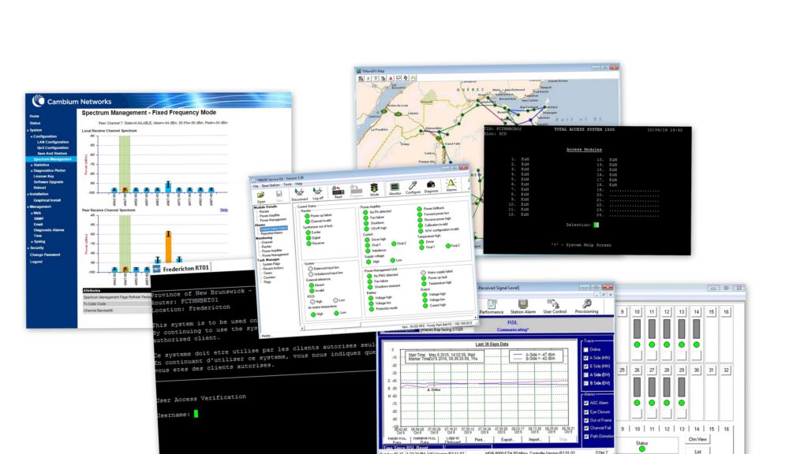808x454 pixels.
Task: Select Reported Alarms in Service Kit tree
Action: [271, 233]
